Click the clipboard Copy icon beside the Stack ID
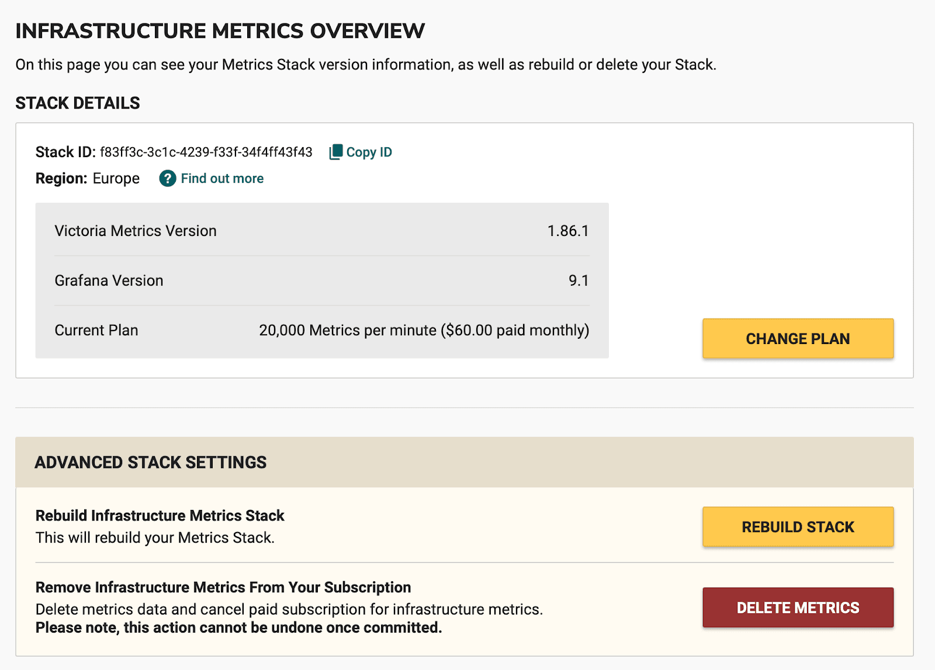935x670 pixels. pyautogui.click(x=335, y=152)
